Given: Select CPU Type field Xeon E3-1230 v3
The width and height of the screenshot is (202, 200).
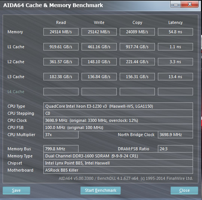Looking at the screenshot, I should [x=118, y=106].
